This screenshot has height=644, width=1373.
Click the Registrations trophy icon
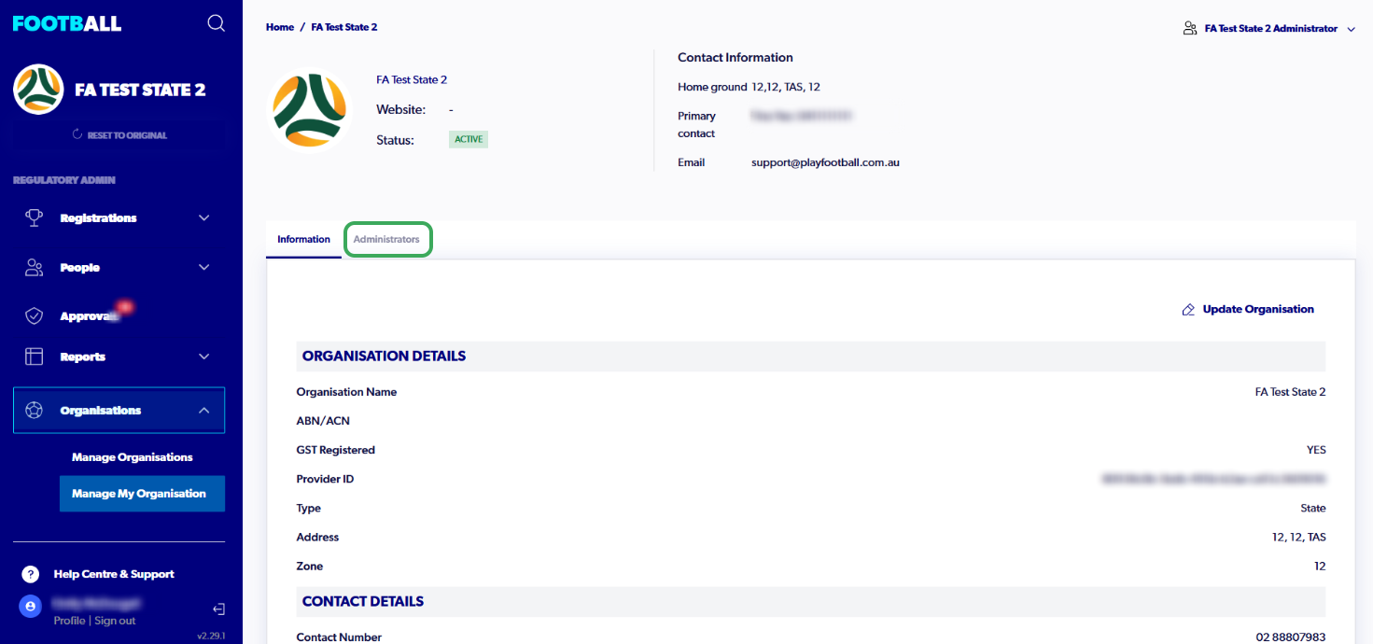(x=35, y=217)
